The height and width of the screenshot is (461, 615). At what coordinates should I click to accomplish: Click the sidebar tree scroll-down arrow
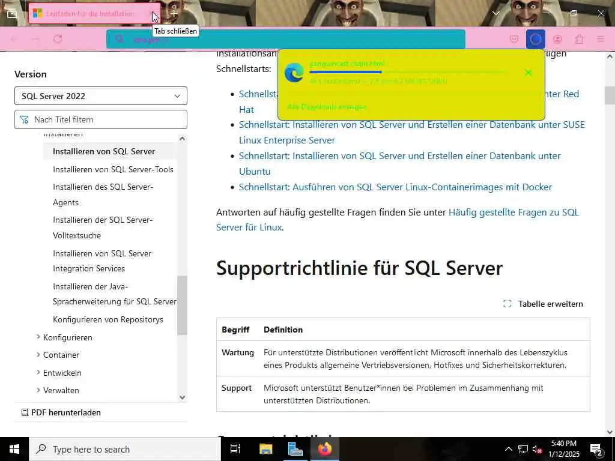182,397
